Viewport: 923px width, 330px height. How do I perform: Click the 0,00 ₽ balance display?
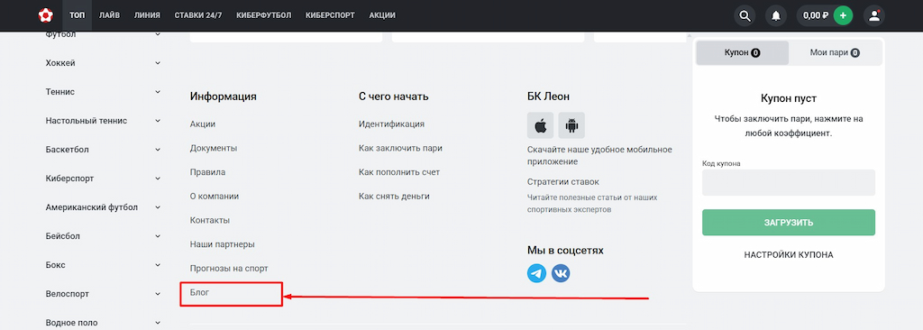click(x=816, y=16)
